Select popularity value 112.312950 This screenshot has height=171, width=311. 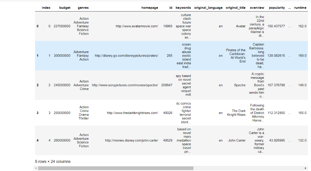click(x=276, y=113)
